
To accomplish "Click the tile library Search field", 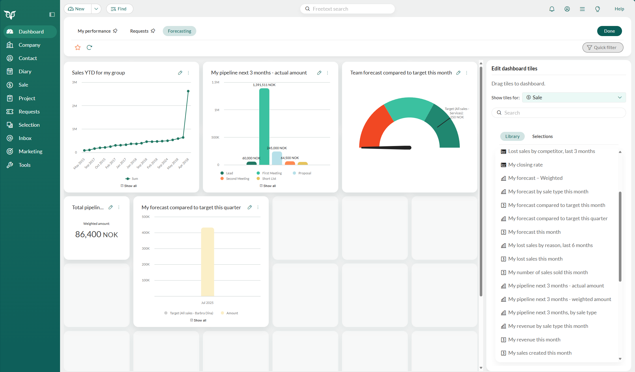I will coord(559,113).
